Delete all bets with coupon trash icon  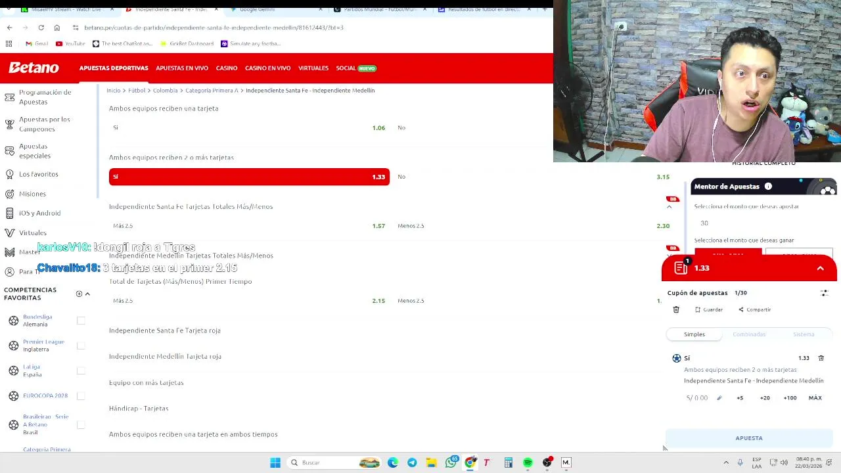pyautogui.click(x=676, y=309)
